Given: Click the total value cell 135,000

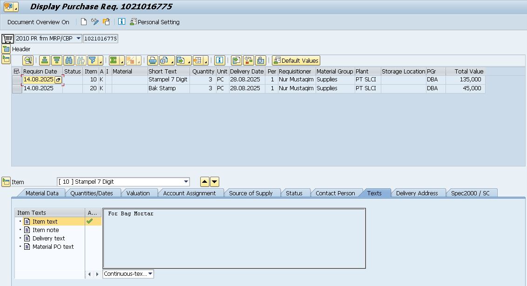Looking at the screenshot, I should [x=465, y=80].
